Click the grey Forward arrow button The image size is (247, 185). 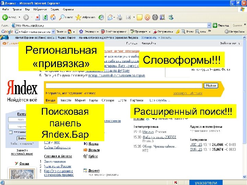click(26, 17)
